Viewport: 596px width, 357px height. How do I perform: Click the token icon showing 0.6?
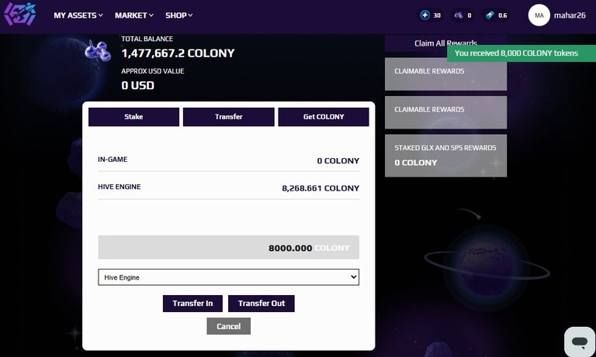pos(490,15)
